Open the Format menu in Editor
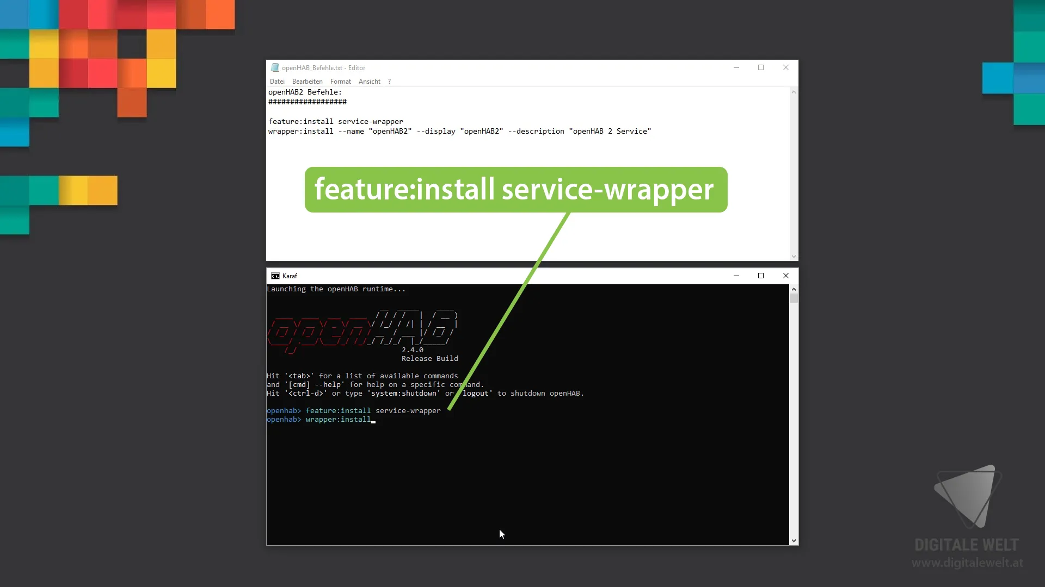The height and width of the screenshot is (587, 1045). (x=341, y=82)
